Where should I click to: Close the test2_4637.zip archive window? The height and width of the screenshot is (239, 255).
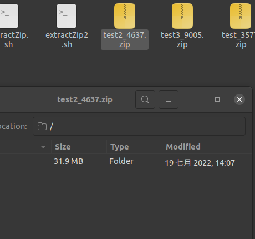pos(239,99)
